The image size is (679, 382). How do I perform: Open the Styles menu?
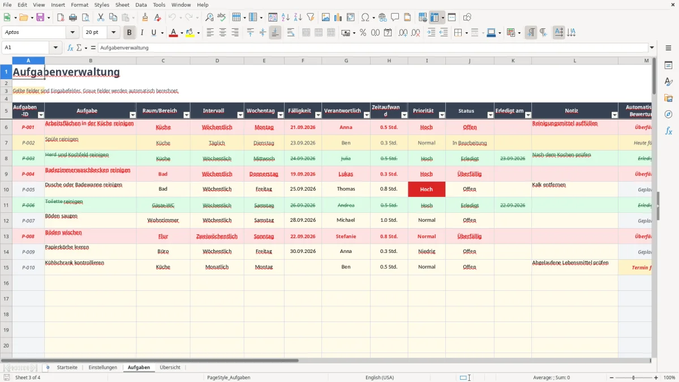[102, 5]
